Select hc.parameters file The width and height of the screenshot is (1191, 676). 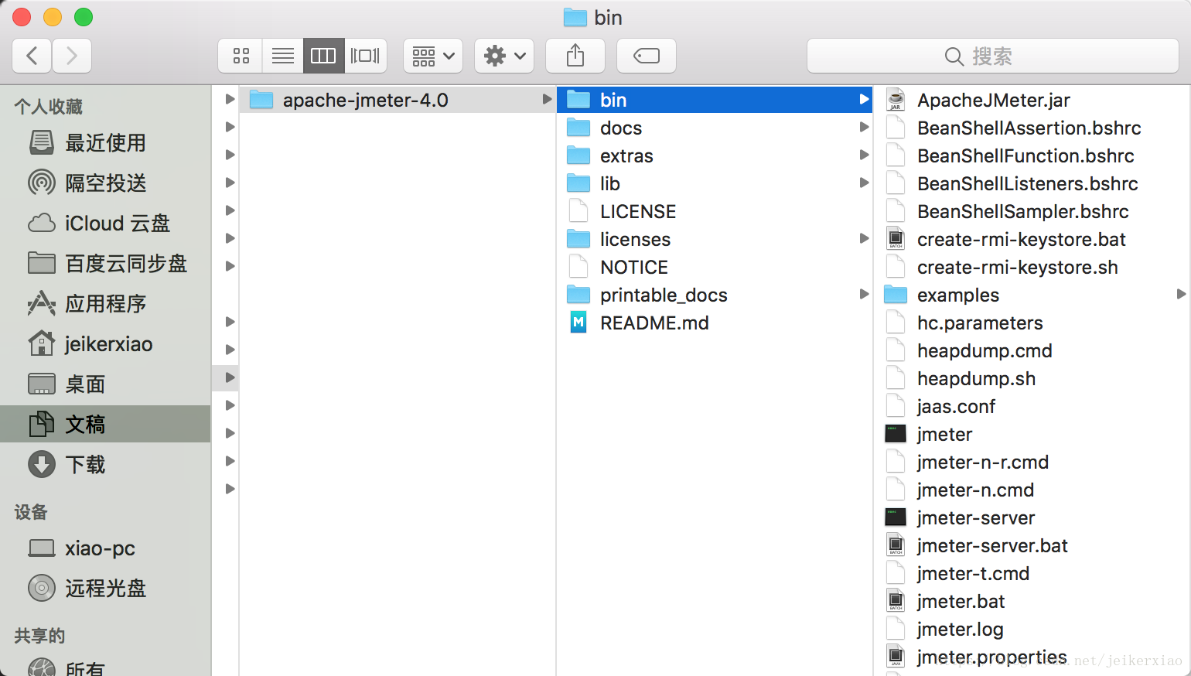1032,323
